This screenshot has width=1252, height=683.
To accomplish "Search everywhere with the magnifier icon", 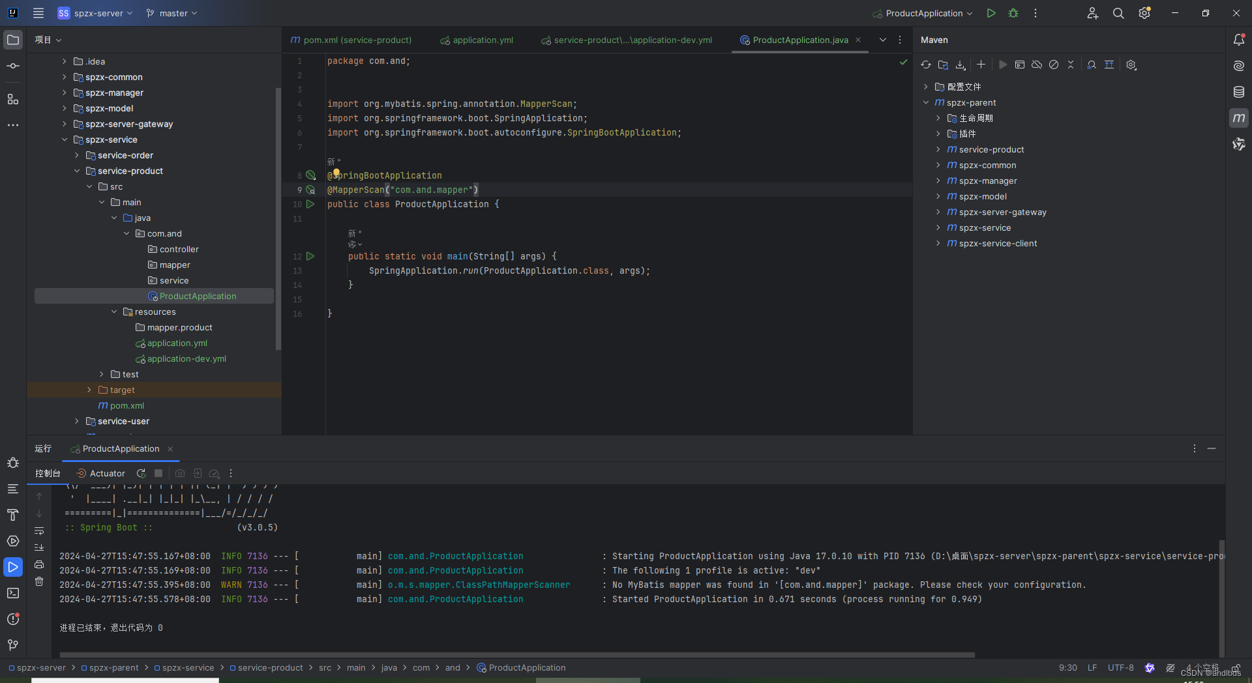I will 1118,13.
